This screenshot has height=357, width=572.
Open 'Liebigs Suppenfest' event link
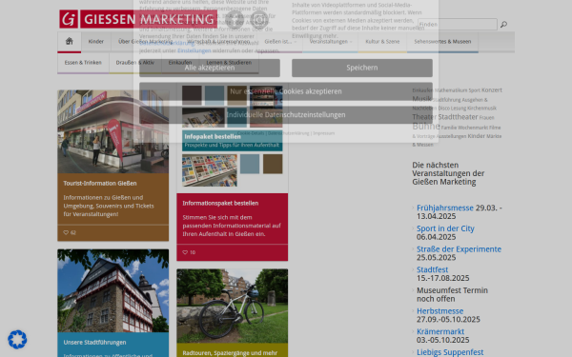click(450, 352)
